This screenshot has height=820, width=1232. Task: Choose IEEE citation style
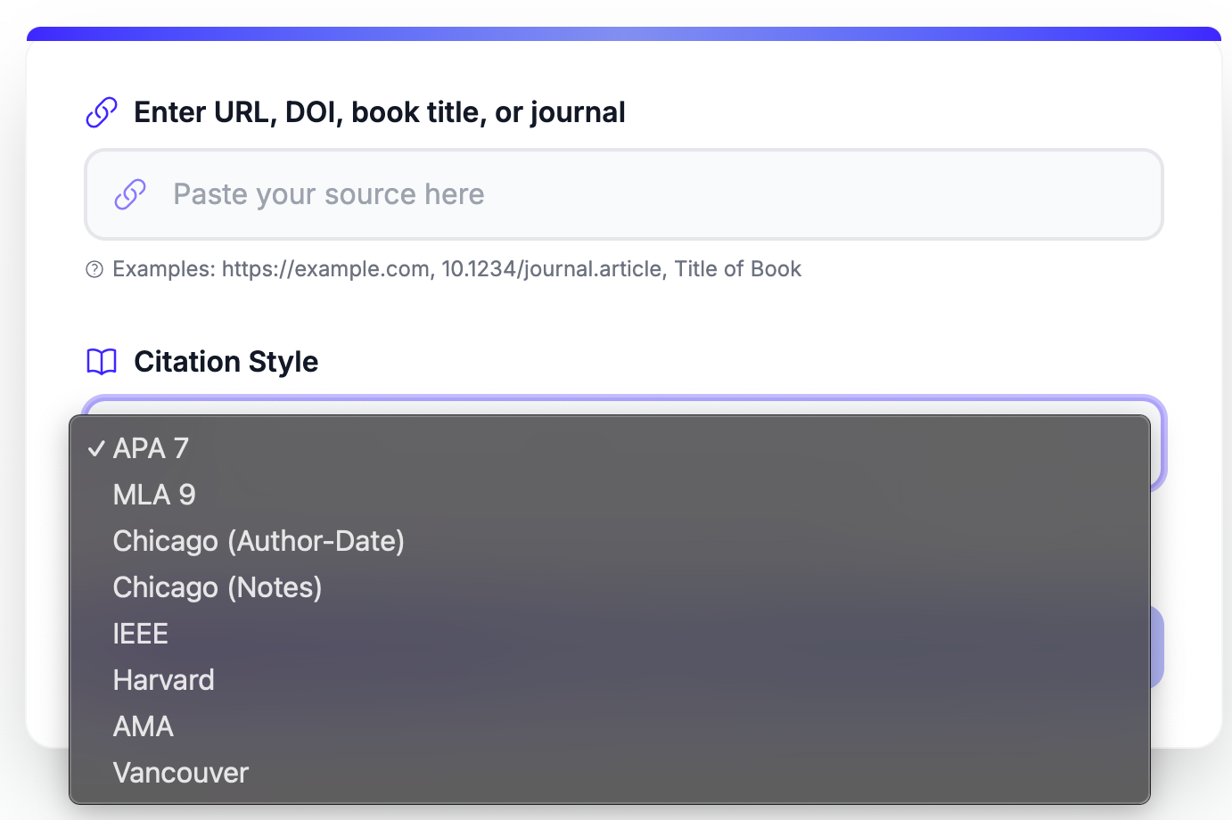pyautogui.click(x=610, y=634)
